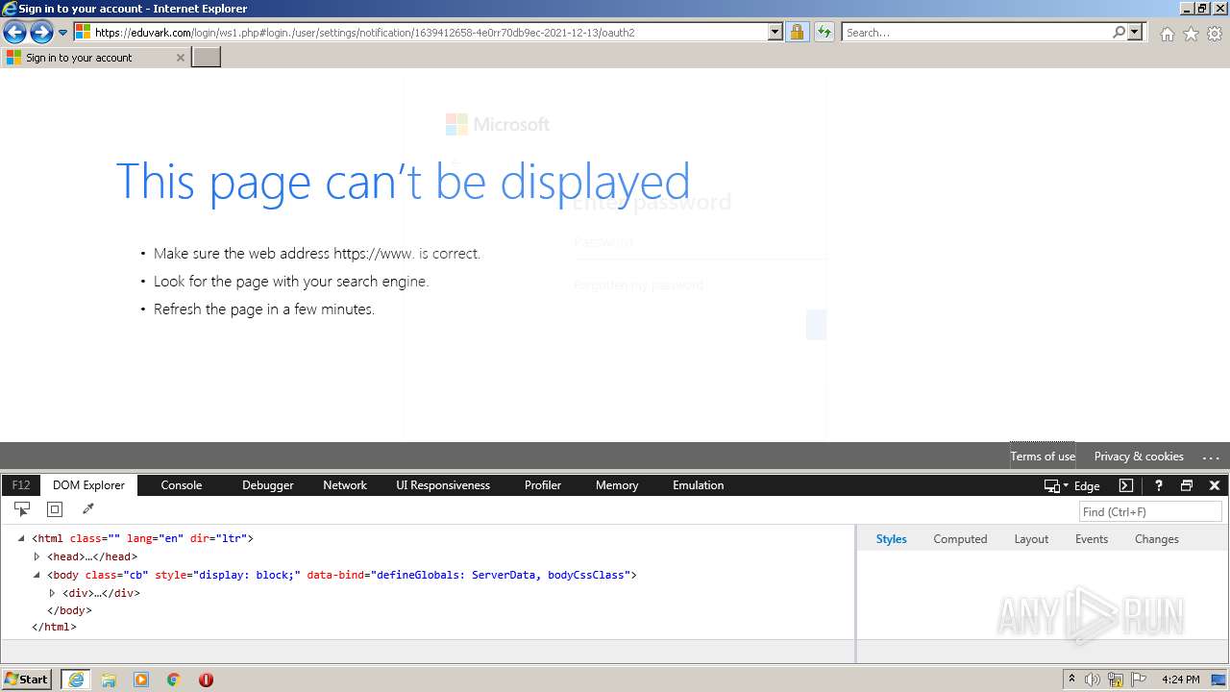Click into the Search box
1230x692 pixels.
click(x=975, y=33)
